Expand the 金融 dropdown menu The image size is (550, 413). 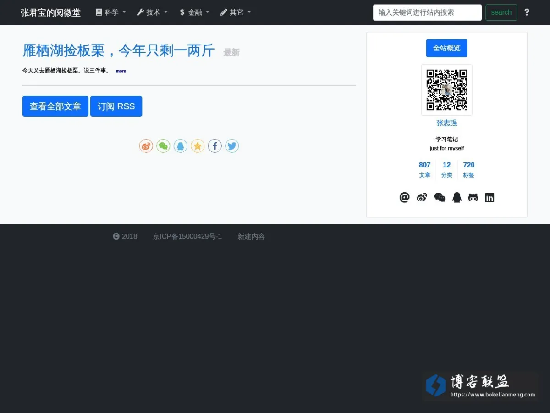click(x=194, y=12)
